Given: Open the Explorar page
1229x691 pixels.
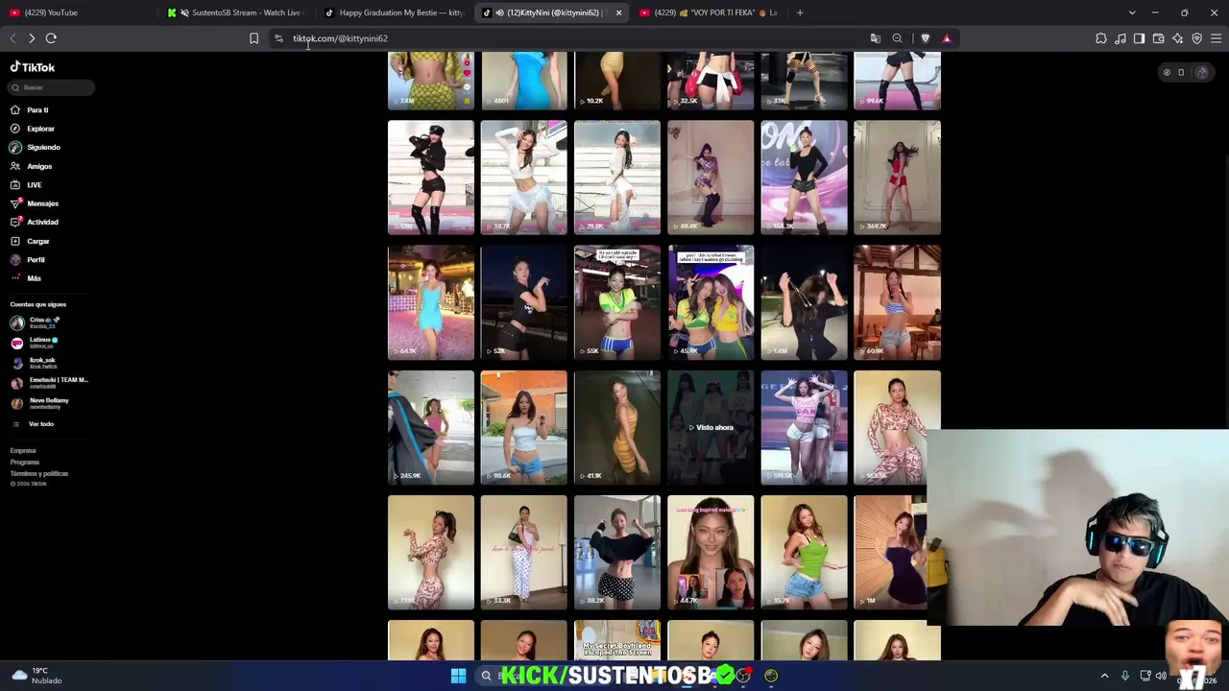Looking at the screenshot, I should pyautogui.click(x=40, y=129).
